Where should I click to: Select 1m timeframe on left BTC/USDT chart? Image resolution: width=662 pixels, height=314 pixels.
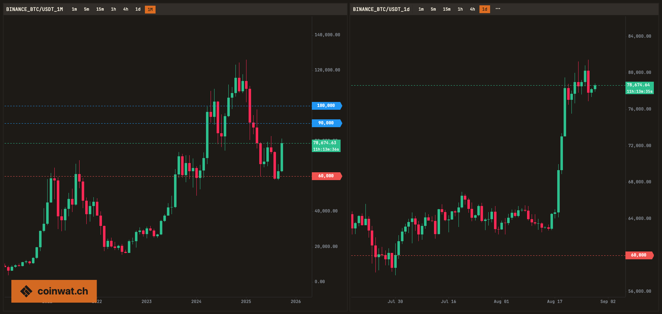pos(74,9)
